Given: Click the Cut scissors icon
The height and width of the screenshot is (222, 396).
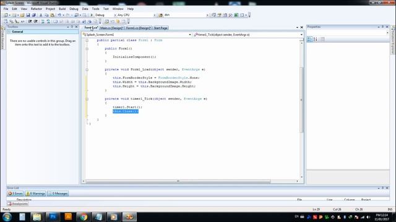Looking at the screenshot, I should [41, 15].
